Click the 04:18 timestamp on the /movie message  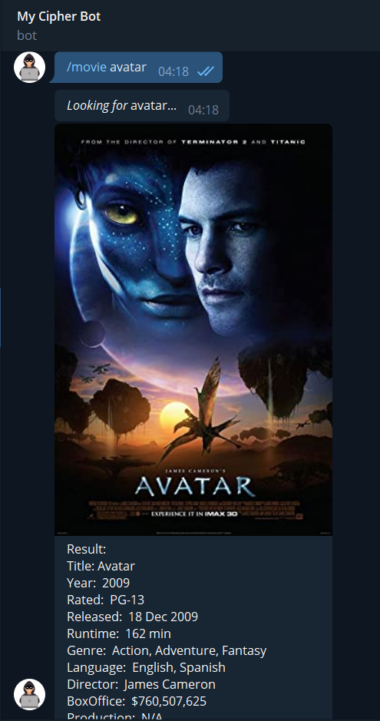click(x=173, y=71)
